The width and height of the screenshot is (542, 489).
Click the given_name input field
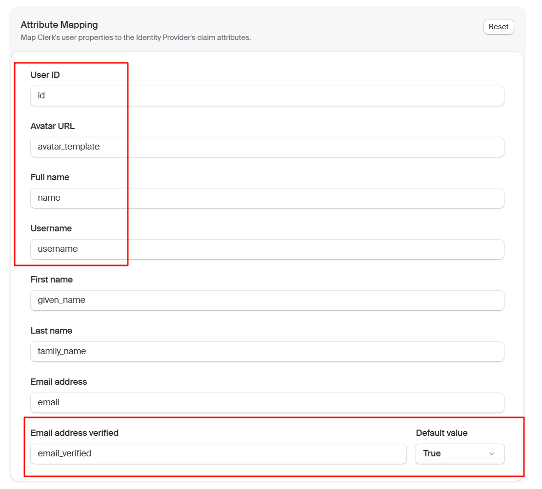click(267, 300)
